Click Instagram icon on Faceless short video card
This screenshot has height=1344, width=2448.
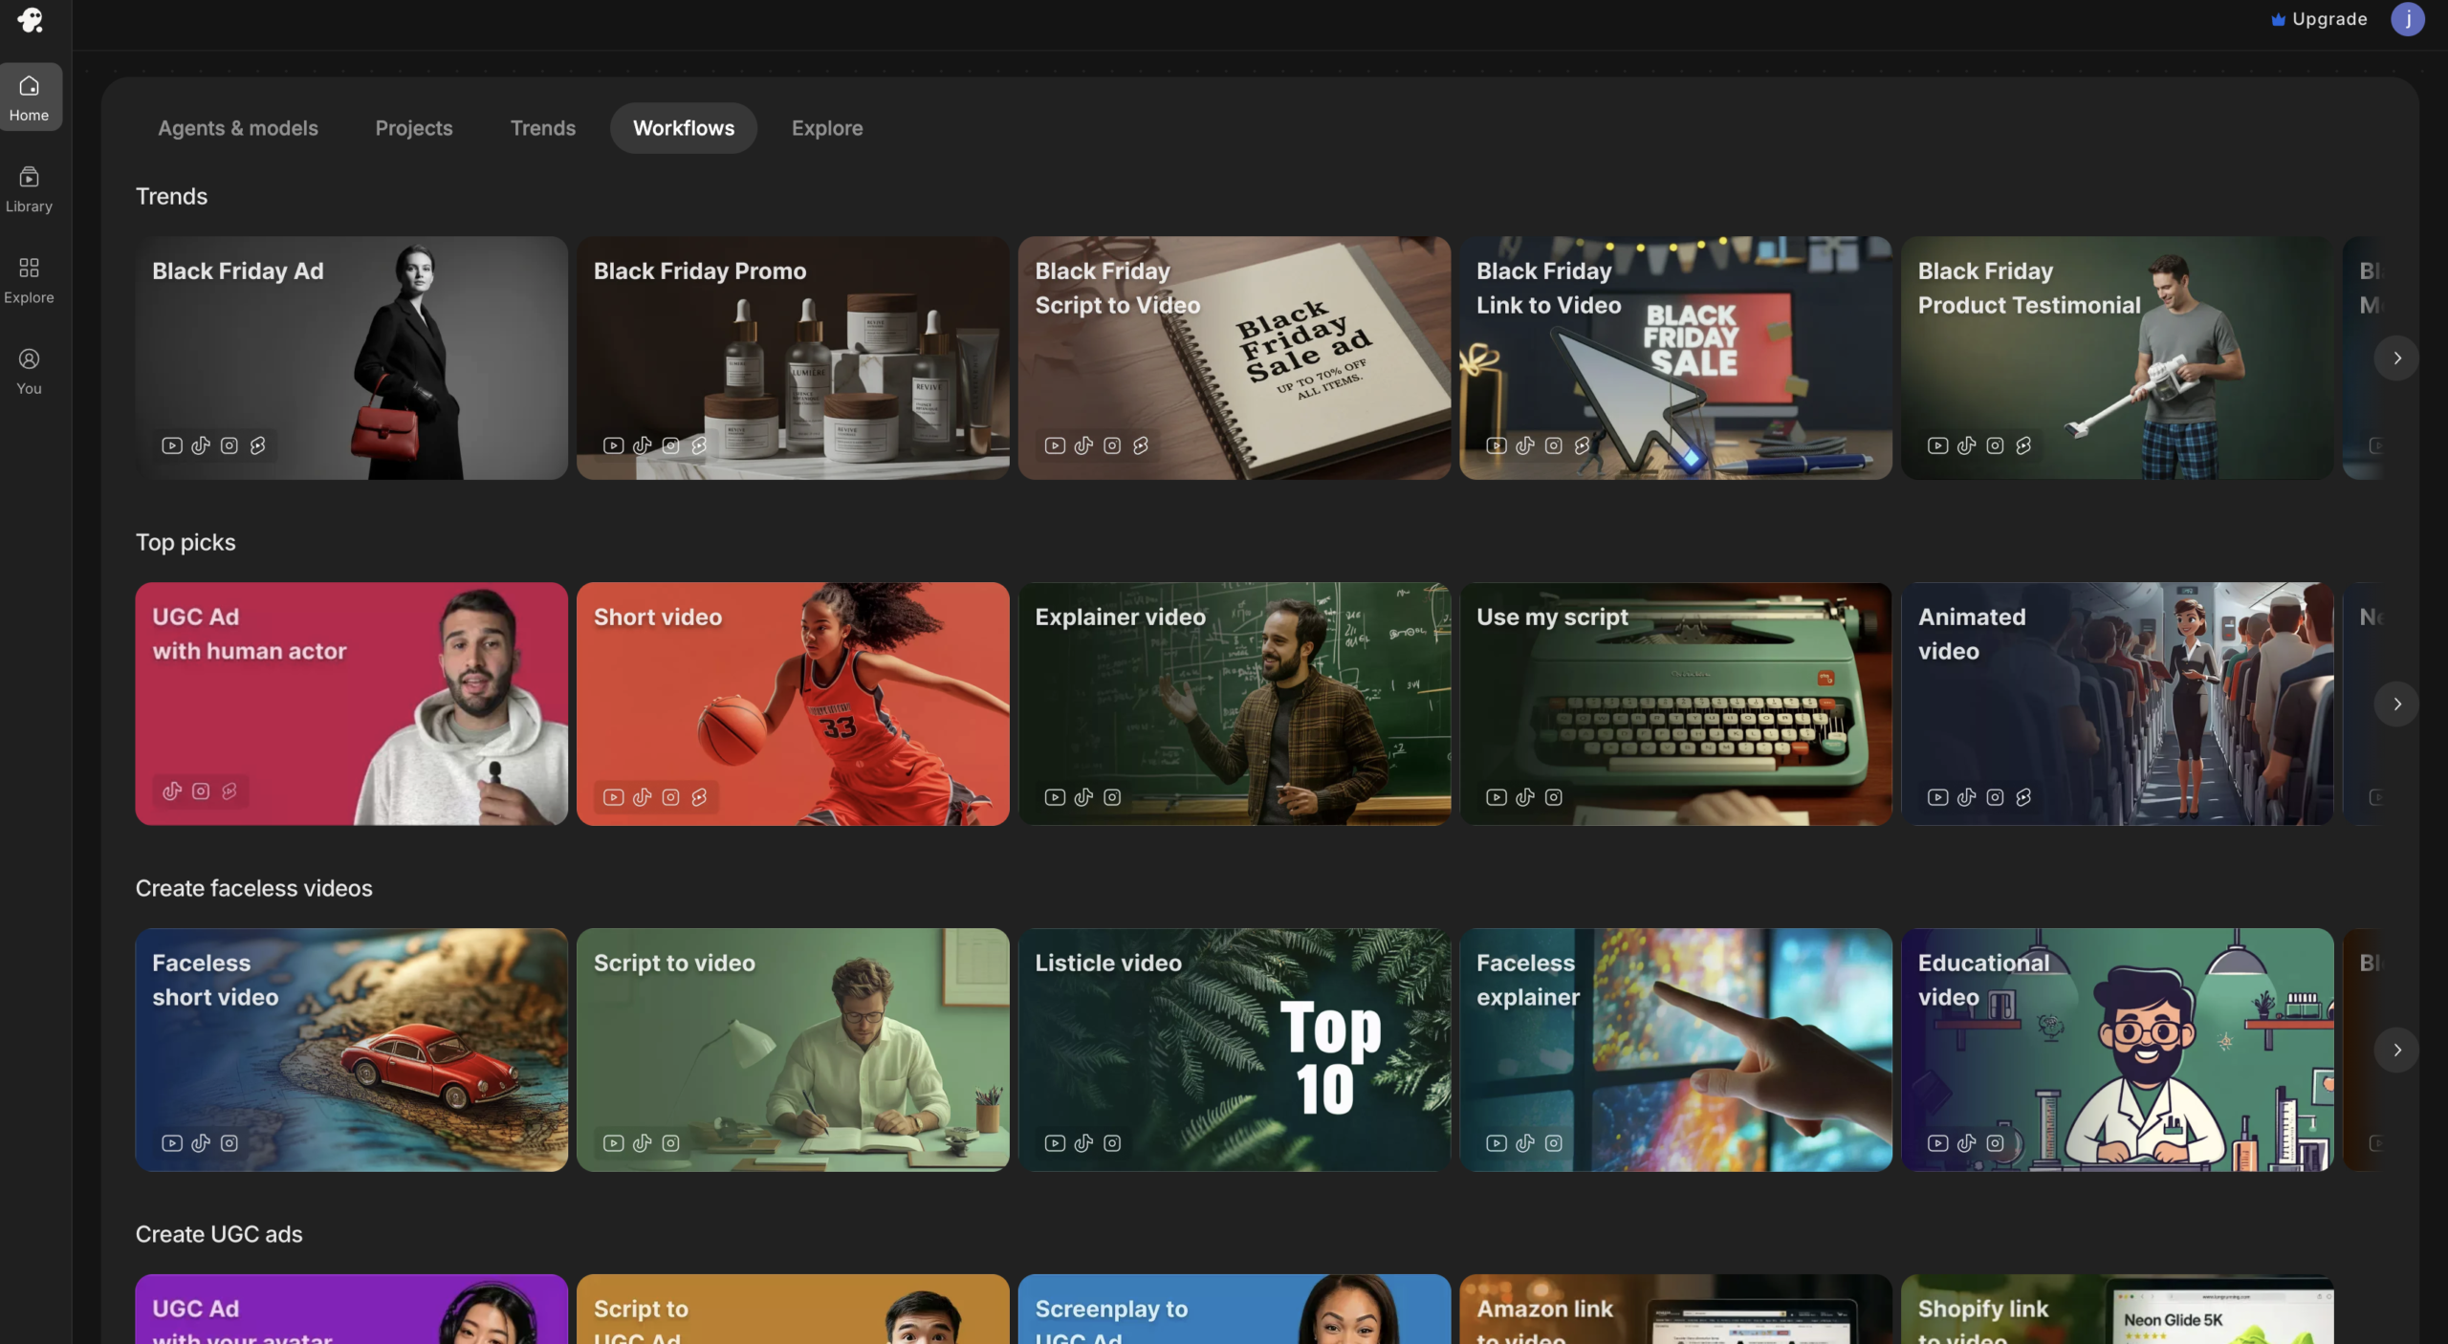[x=229, y=1143]
